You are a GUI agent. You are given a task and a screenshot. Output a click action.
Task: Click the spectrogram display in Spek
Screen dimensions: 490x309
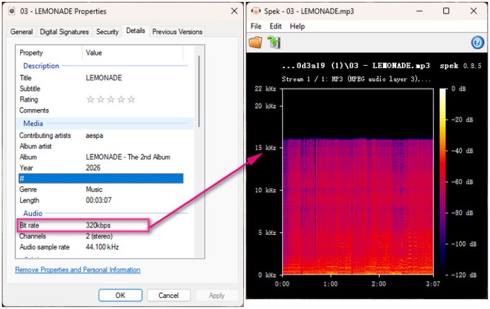pos(358,181)
